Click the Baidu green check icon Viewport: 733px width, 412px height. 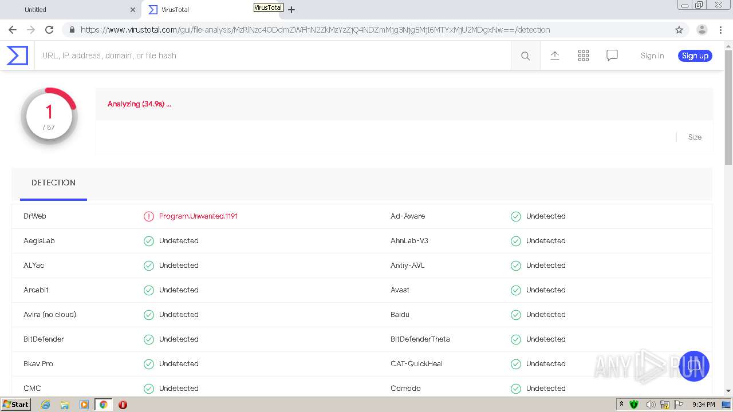pos(516,315)
